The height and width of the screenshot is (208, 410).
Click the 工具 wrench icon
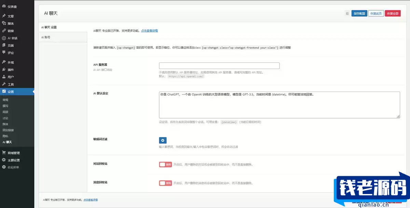tap(4, 84)
